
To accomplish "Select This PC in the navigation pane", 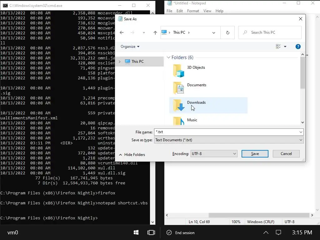I will point(139,62).
